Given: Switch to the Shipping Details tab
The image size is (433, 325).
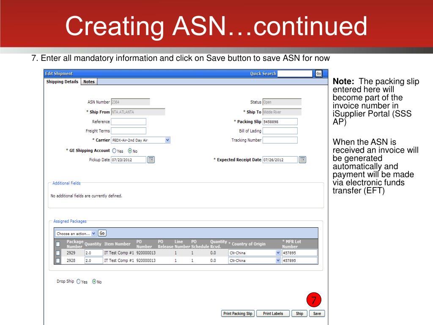Looking at the screenshot, I should (62, 82).
